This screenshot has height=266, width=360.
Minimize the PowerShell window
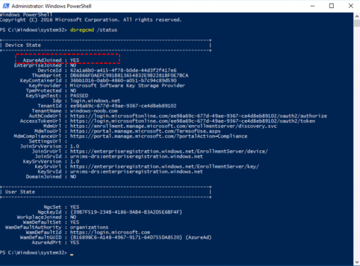coord(312,6)
